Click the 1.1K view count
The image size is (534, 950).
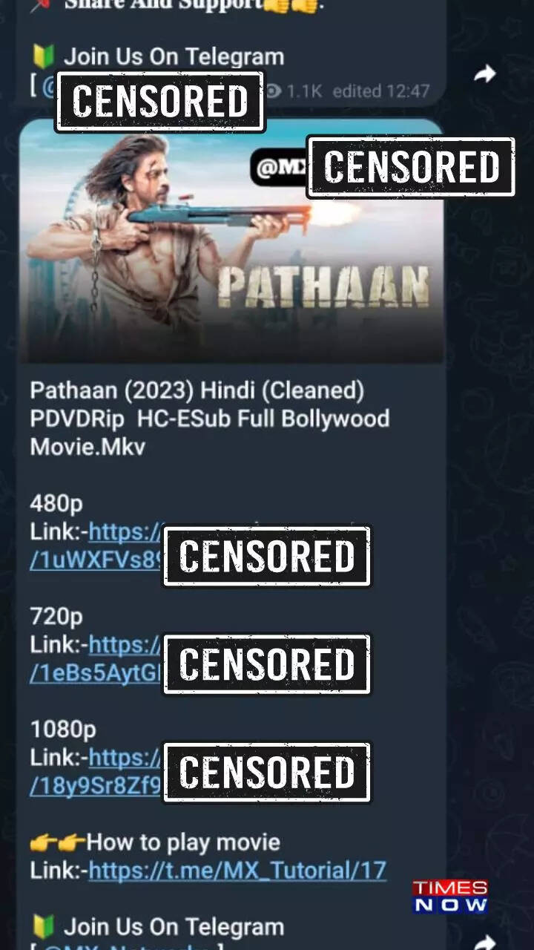point(304,91)
